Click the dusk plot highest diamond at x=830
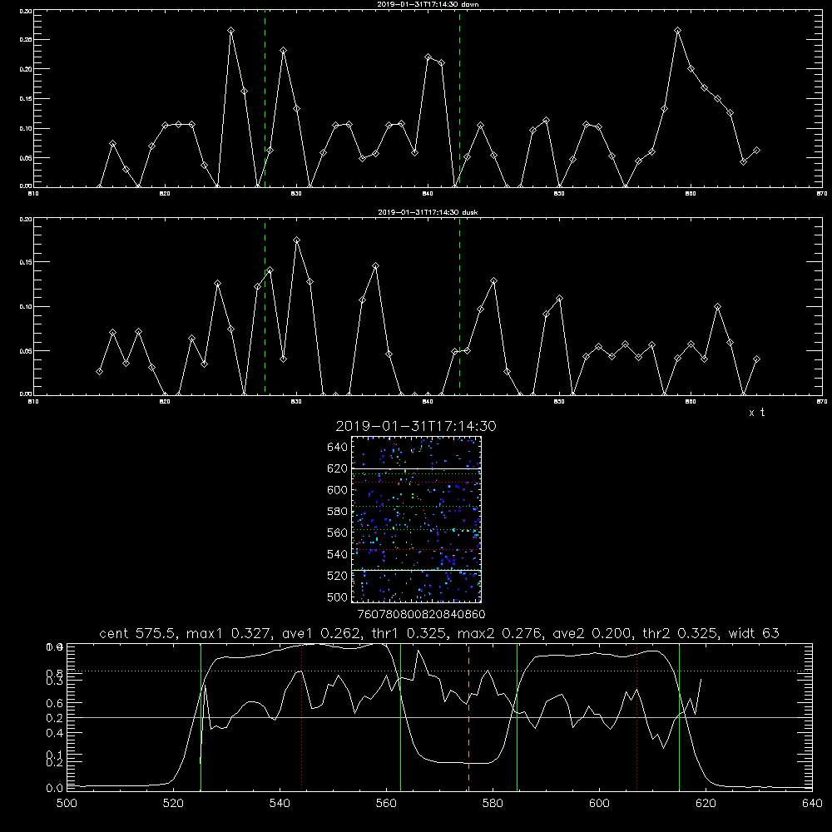The image size is (832, 832). click(x=297, y=240)
